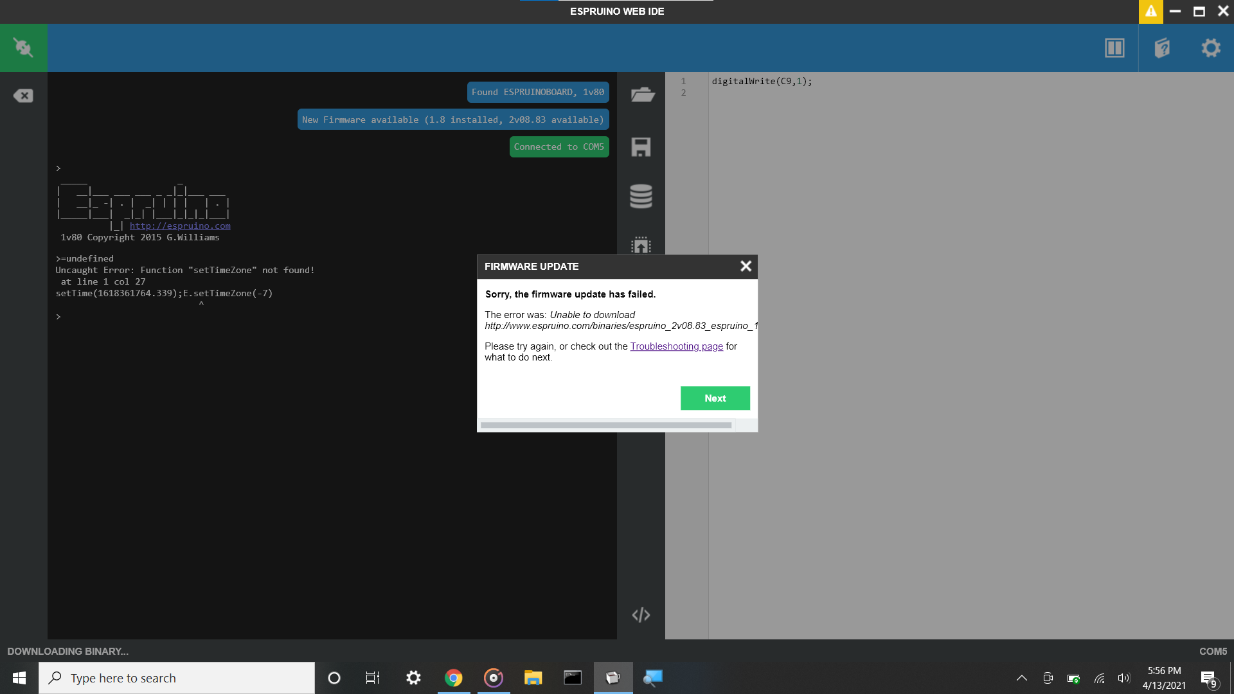Click the send-to-Espruino chip icon
The width and height of the screenshot is (1234, 694).
click(x=641, y=245)
